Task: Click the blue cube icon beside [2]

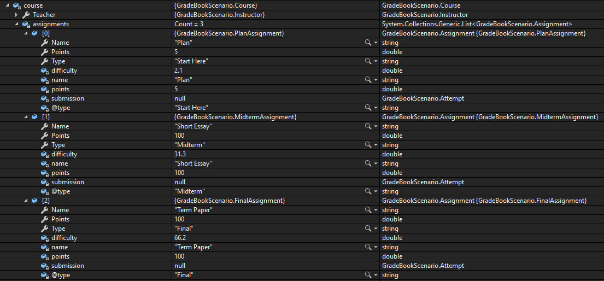Action: click(34, 201)
